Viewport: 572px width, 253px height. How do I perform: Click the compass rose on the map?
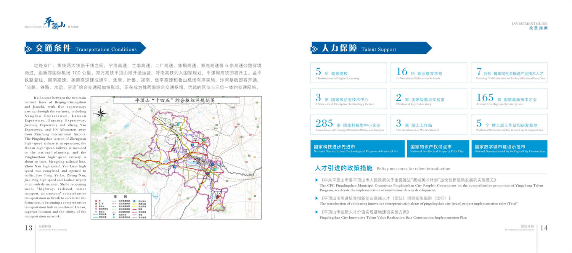[x=101, y=114]
